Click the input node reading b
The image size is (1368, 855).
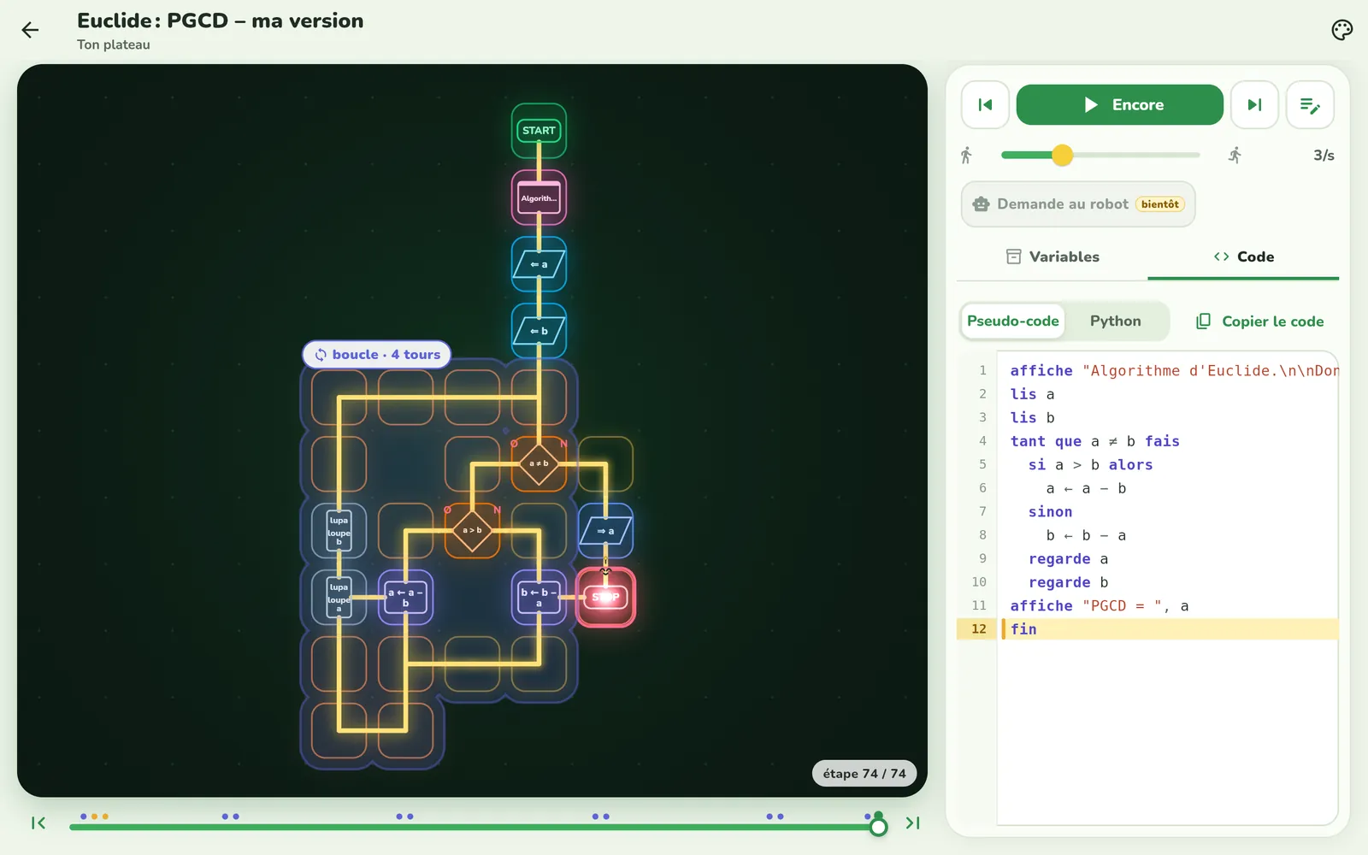pyautogui.click(x=539, y=331)
